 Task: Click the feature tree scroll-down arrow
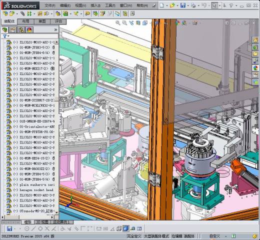[x=56, y=212]
